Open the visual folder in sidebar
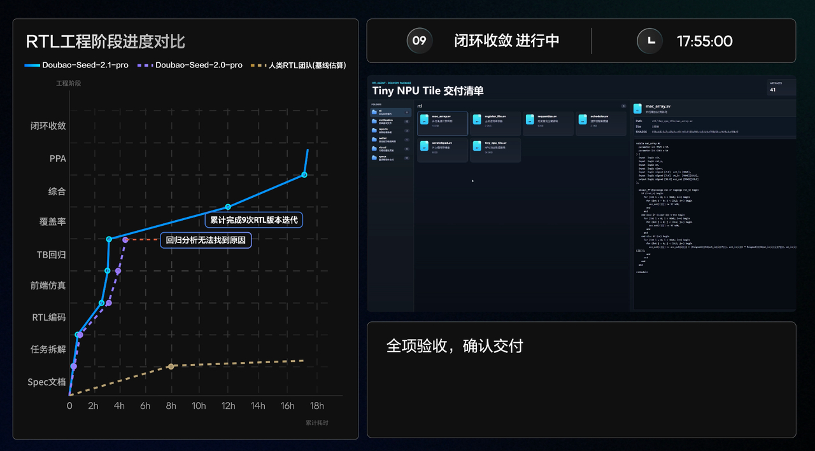Image resolution: width=815 pixels, height=451 pixels. [x=390, y=148]
